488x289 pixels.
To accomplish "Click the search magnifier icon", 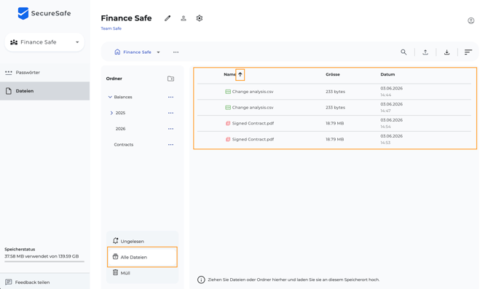I will coord(404,52).
